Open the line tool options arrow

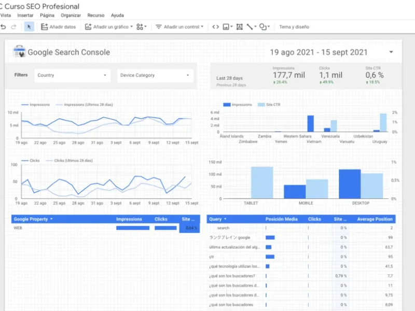pos(255,27)
